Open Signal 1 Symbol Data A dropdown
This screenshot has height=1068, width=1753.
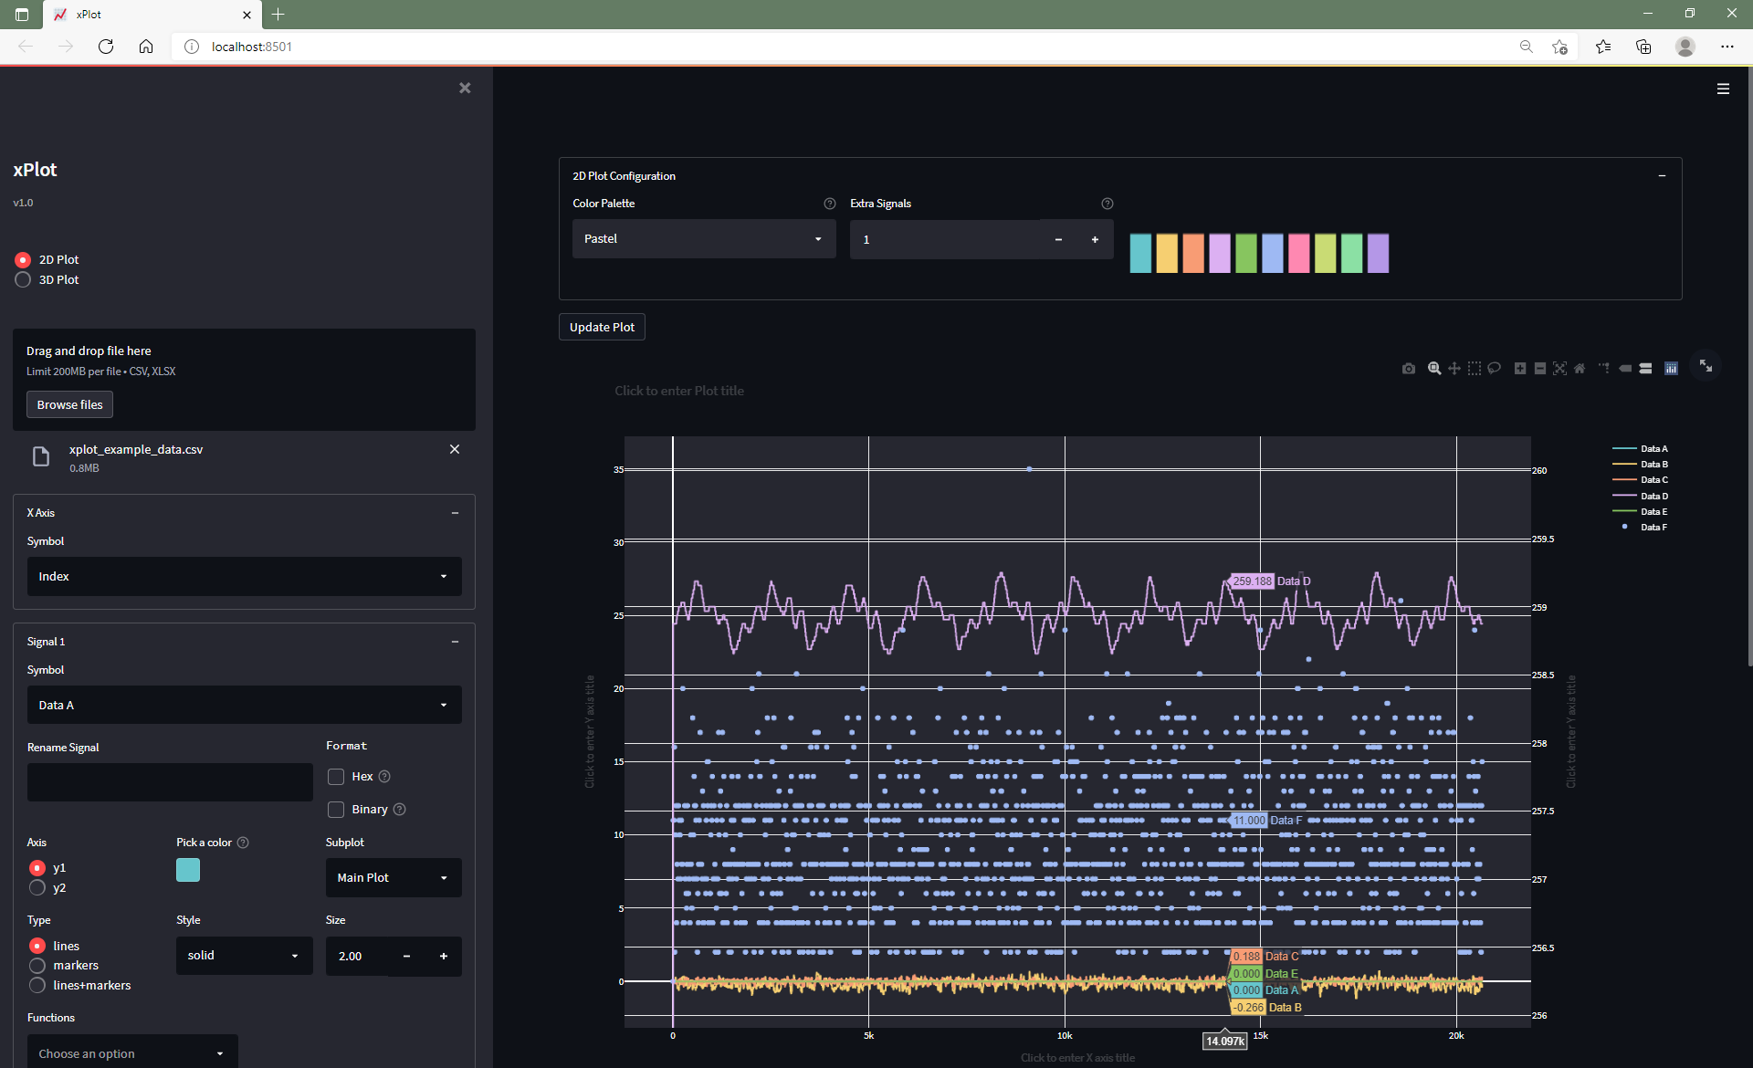coord(244,706)
